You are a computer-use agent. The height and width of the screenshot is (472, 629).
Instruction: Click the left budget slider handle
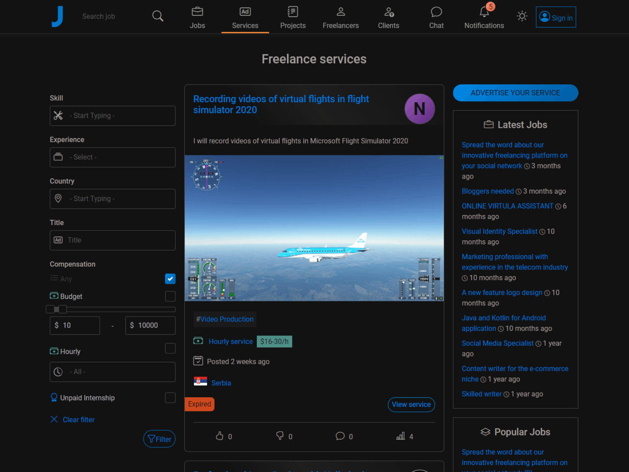50,309
